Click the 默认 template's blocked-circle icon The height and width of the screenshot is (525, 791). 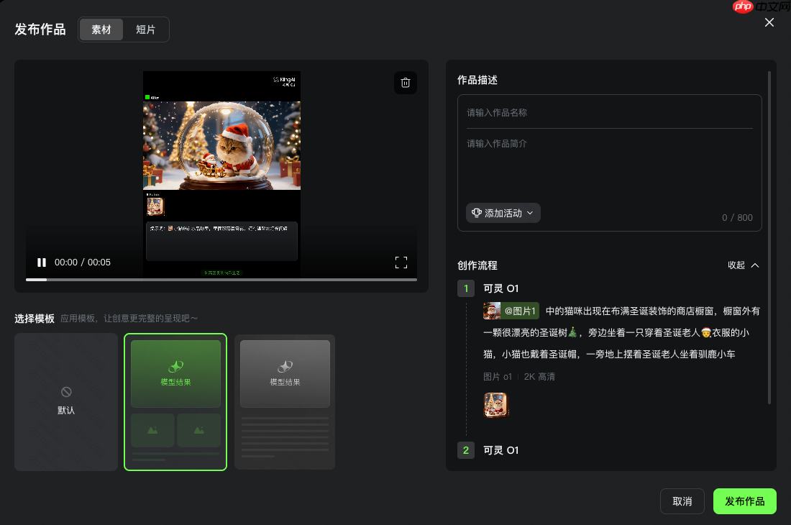[65, 392]
